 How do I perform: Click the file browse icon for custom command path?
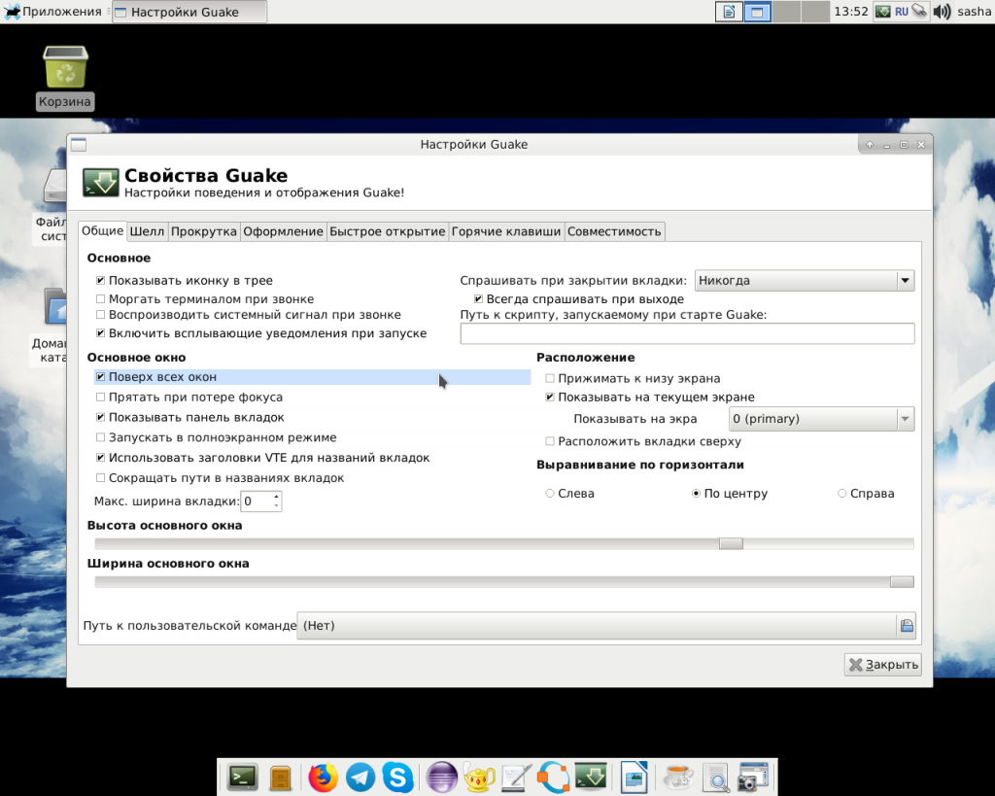coord(906,626)
